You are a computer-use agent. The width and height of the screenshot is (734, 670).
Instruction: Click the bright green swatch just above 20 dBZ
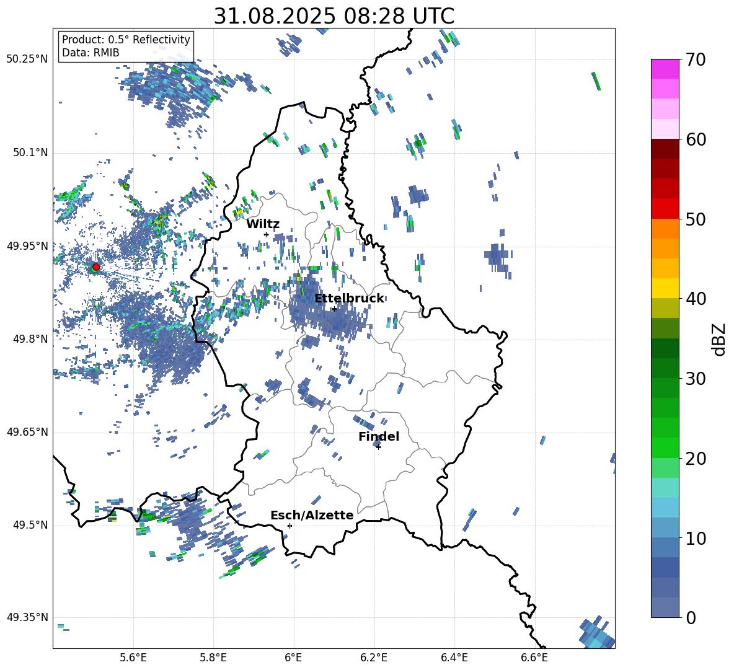click(665, 447)
